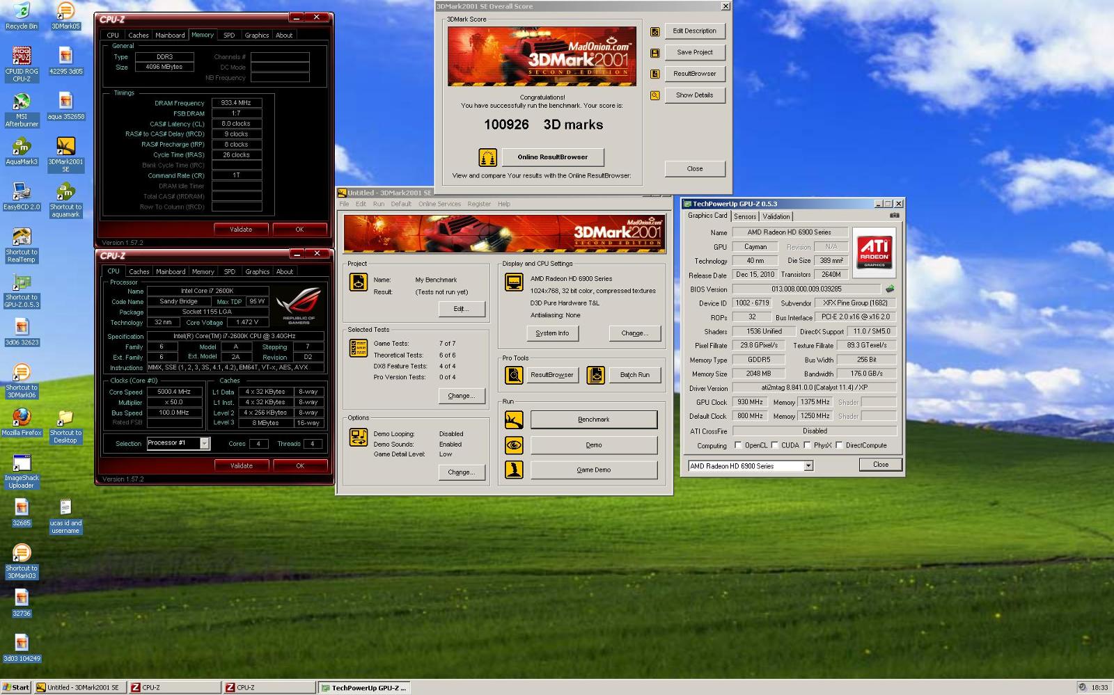
Task: Open the Validation tab in GPU-Z
Action: 776,216
